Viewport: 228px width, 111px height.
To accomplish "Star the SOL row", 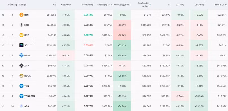I will (x=3, y=45).
